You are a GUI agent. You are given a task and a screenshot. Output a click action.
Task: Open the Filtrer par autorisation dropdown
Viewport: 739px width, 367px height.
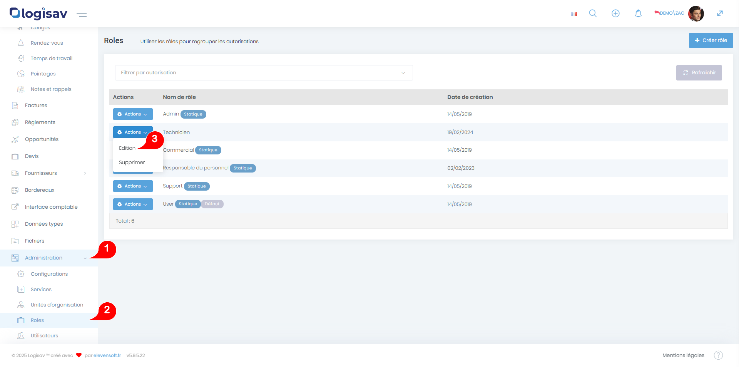(264, 73)
